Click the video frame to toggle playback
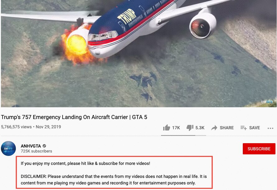The image size is (277, 190). 139,54
